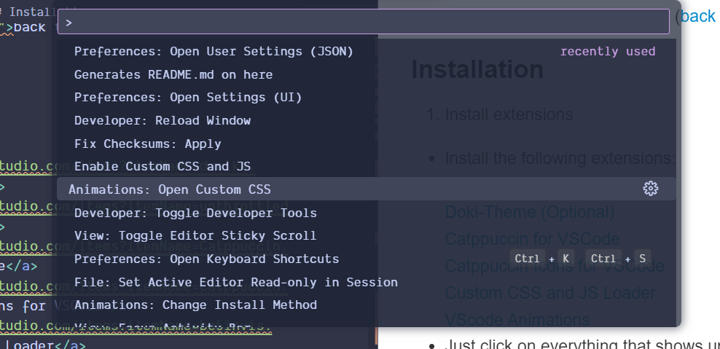Open the 'back' link in the preview
The height and width of the screenshot is (349, 720).
click(698, 17)
